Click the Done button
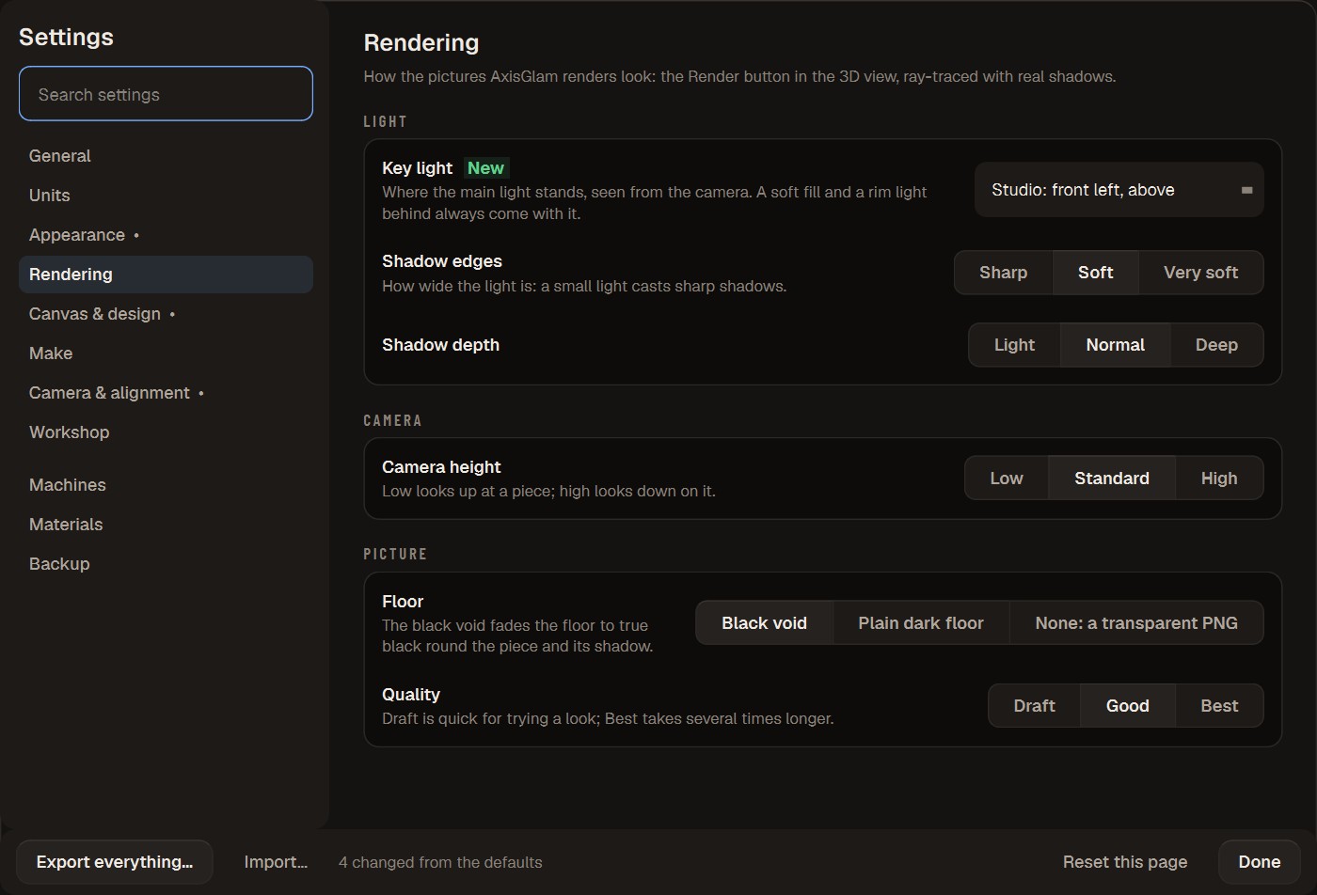This screenshot has height=895, width=1317. click(x=1260, y=862)
